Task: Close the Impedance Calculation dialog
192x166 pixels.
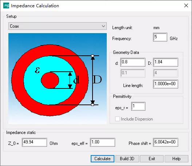Action: click(186, 5)
